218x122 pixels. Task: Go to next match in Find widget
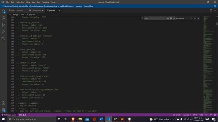click(191, 18)
